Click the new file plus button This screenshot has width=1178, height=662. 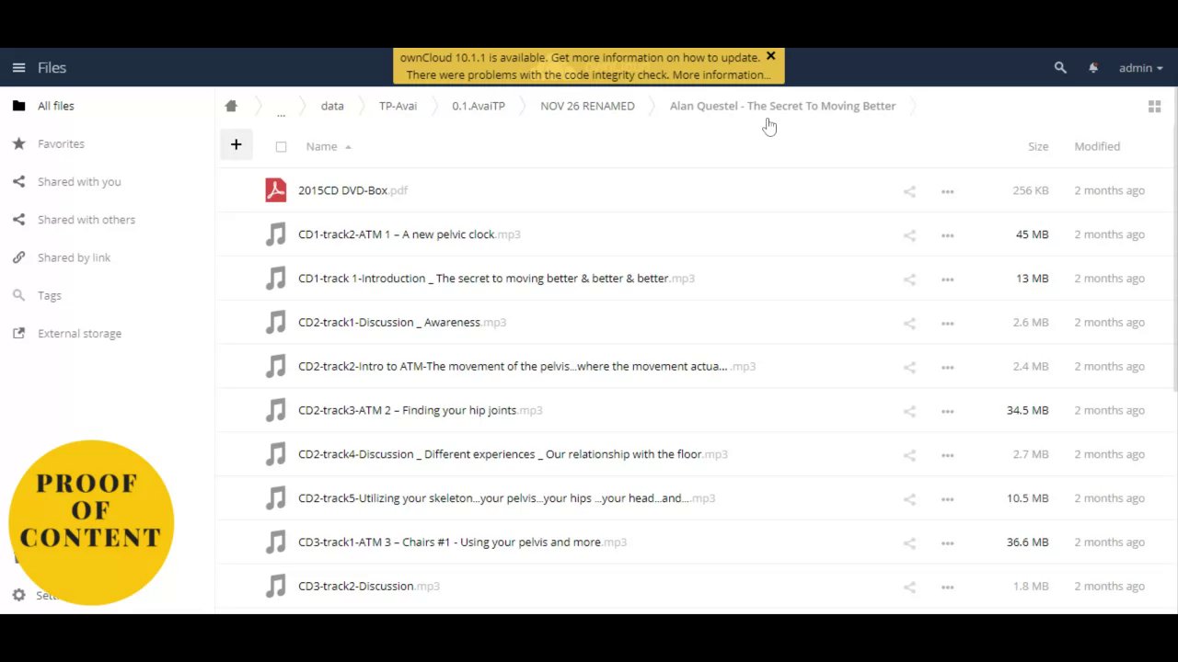[236, 144]
